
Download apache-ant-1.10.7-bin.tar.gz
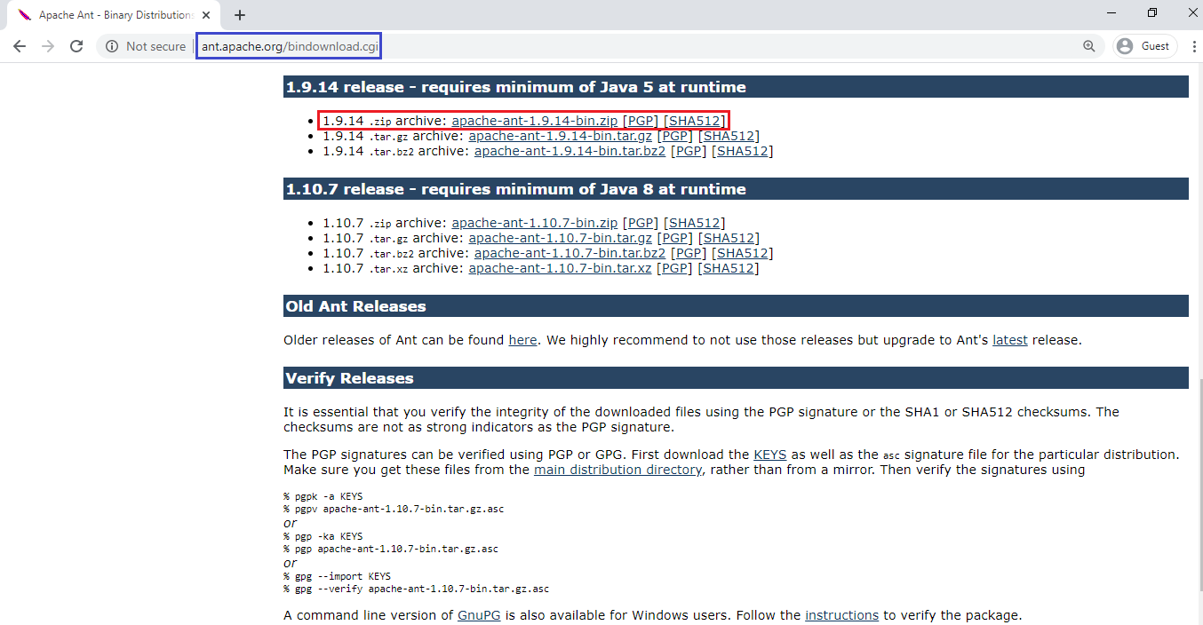point(560,238)
